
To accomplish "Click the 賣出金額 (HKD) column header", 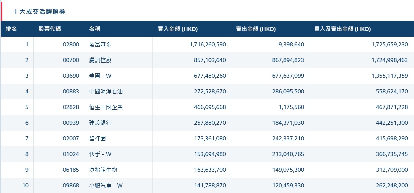I will pyautogui.click(x=256, y=29).
